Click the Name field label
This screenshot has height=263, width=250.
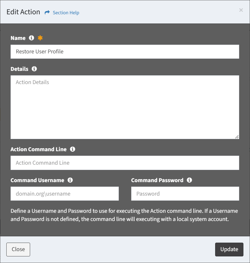[18, 38]
